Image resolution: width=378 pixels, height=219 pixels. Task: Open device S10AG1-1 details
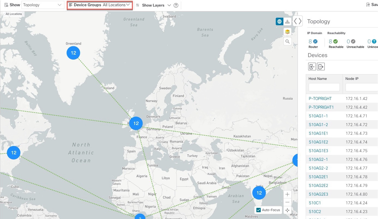point(318,116)
